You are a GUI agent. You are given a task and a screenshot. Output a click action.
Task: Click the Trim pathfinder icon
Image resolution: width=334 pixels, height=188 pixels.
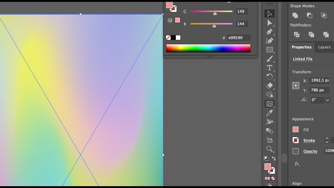[311, 34]
